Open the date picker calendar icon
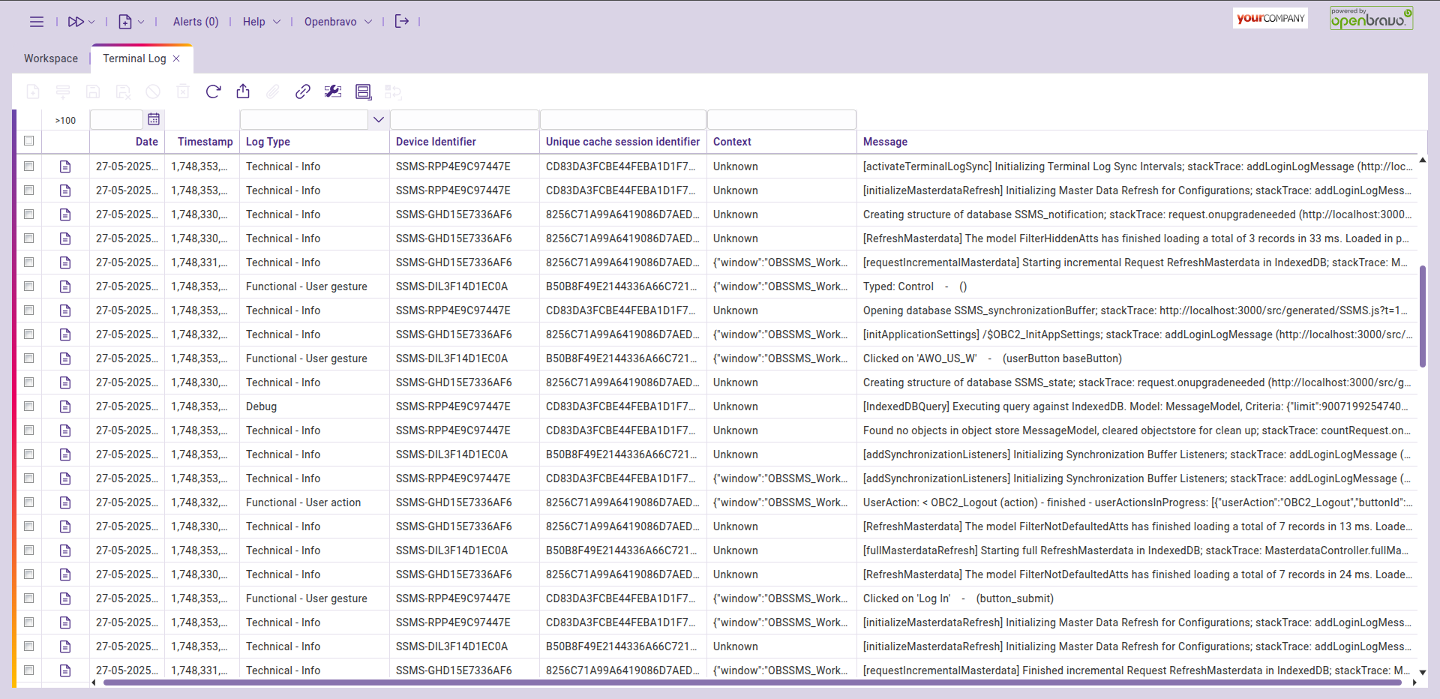Viewport: 1440px width, 699px height. 154,119
